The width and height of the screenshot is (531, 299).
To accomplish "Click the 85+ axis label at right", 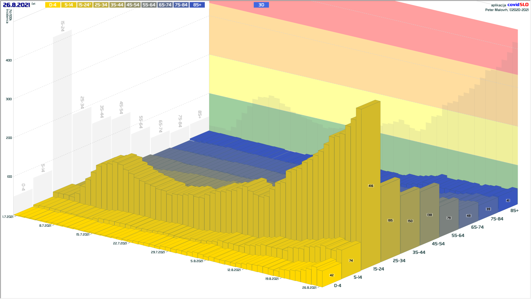I will pos(514,211).
